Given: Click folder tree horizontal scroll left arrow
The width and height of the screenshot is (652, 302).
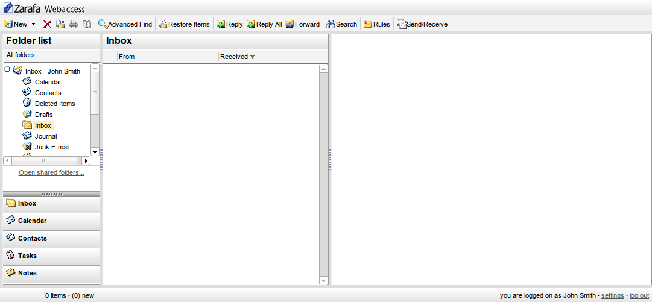Looking at the screenshot, I should click(x=7, y=160).
